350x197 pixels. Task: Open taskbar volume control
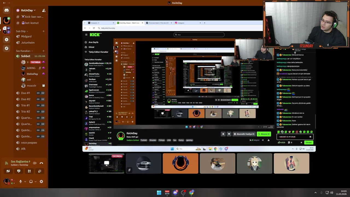(331, 193)
